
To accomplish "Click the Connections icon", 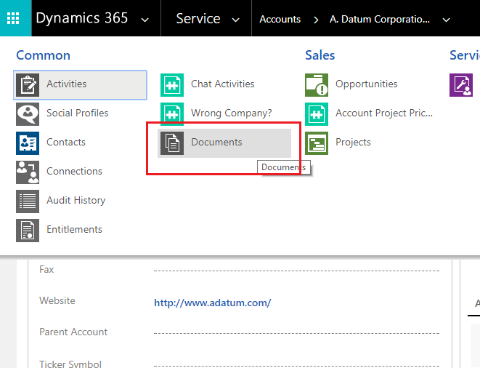I will (x=28, y=172).
